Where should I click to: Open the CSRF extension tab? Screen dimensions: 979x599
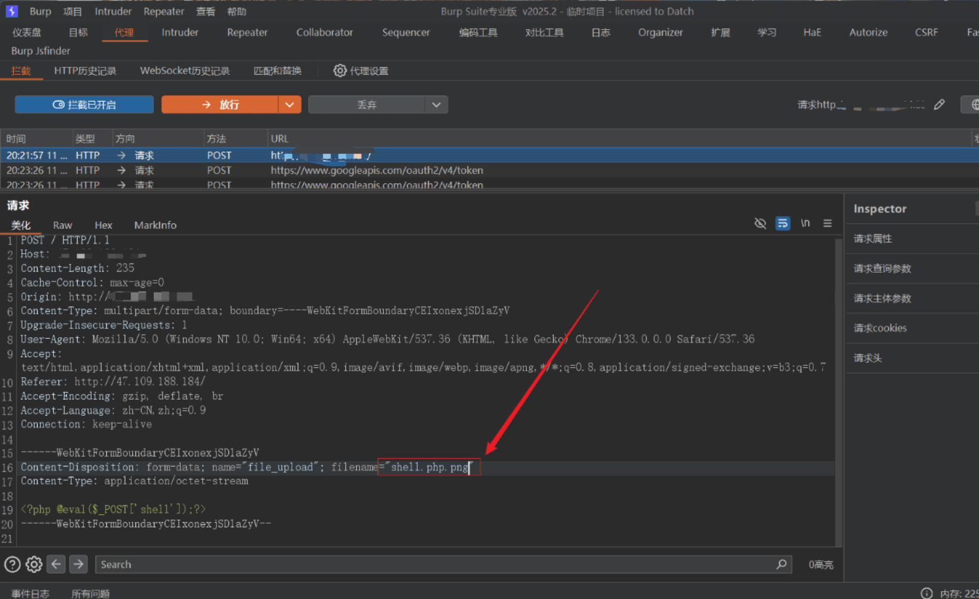pos(927,32)
